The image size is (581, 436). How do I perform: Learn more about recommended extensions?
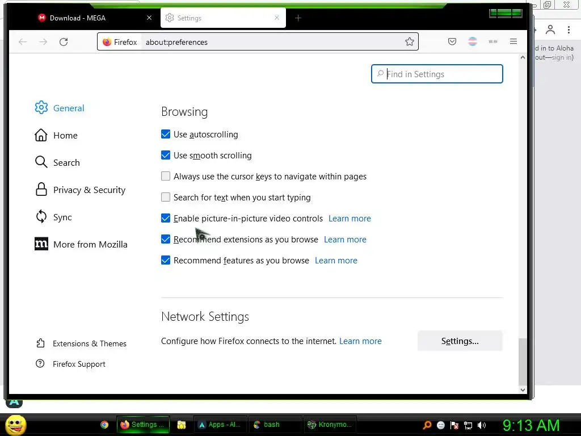(345, 240)
